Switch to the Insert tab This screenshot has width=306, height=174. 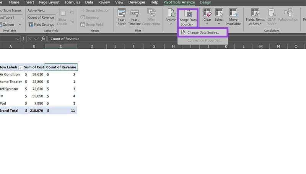[x=29, y=2]
